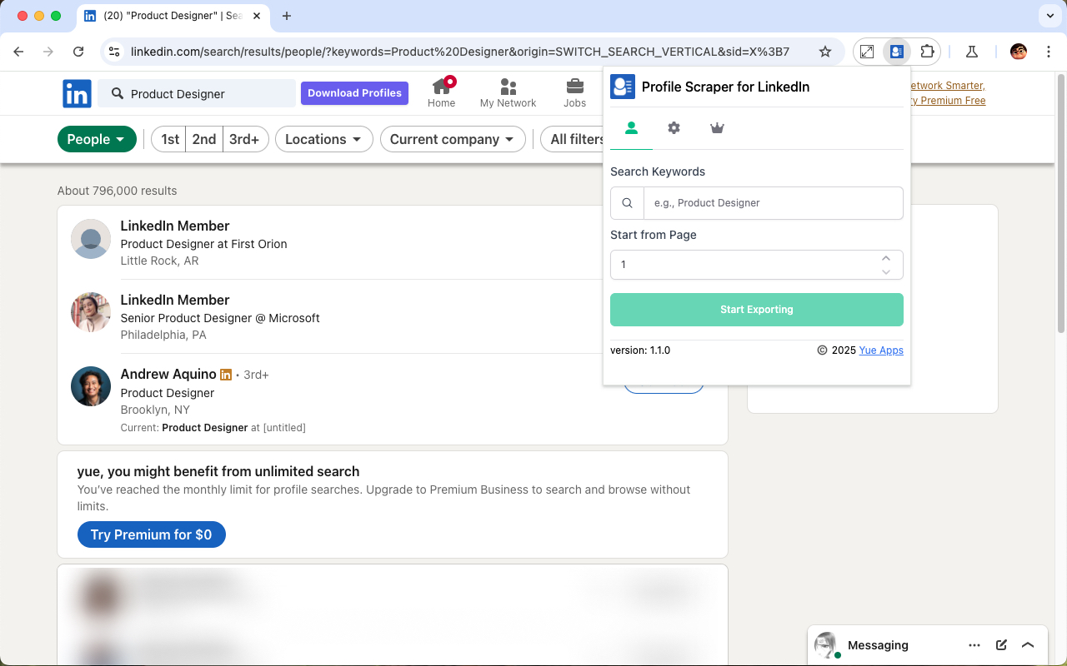
Task: Filter results by 2nd connections
Action: [x=204, y=139]
